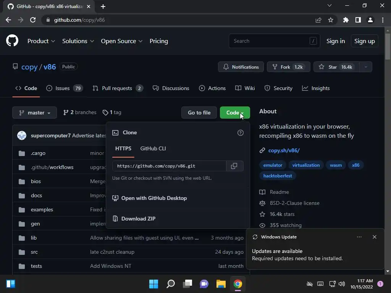Open the Wiki tab

(x=245, y=88)
